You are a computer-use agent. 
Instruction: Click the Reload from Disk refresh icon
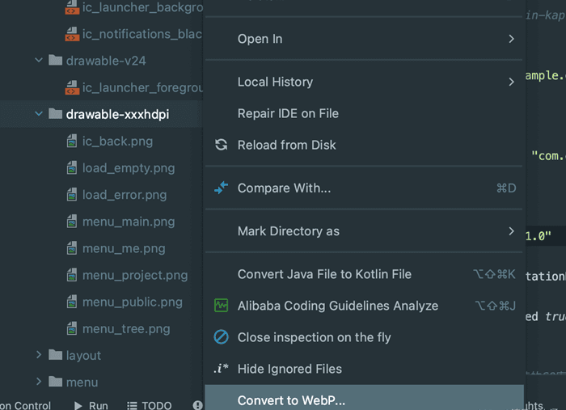pos(221,145)
